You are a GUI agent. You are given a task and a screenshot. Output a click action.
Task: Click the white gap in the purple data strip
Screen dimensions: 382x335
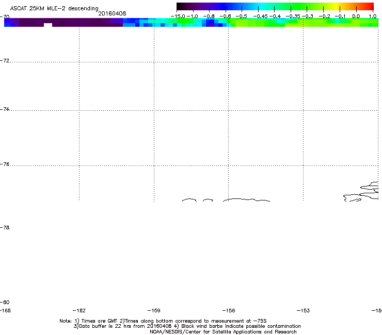pos(48,25)
